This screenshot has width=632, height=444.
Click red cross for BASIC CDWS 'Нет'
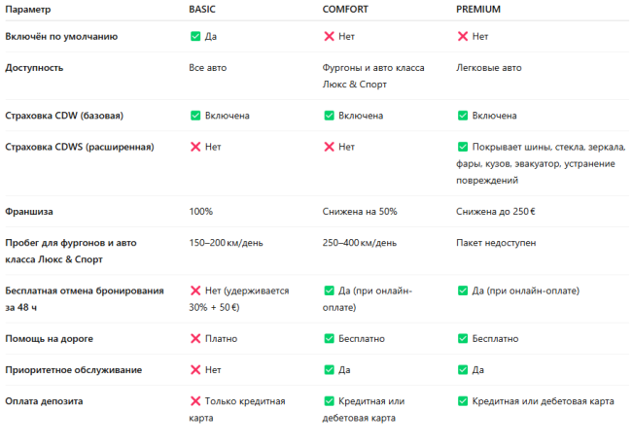(195, 147)
